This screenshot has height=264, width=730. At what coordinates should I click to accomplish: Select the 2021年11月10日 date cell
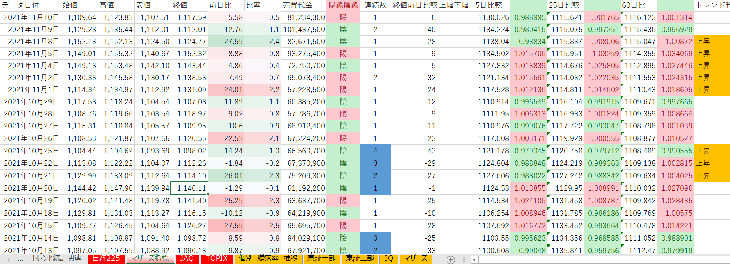[x=31, y=17]
